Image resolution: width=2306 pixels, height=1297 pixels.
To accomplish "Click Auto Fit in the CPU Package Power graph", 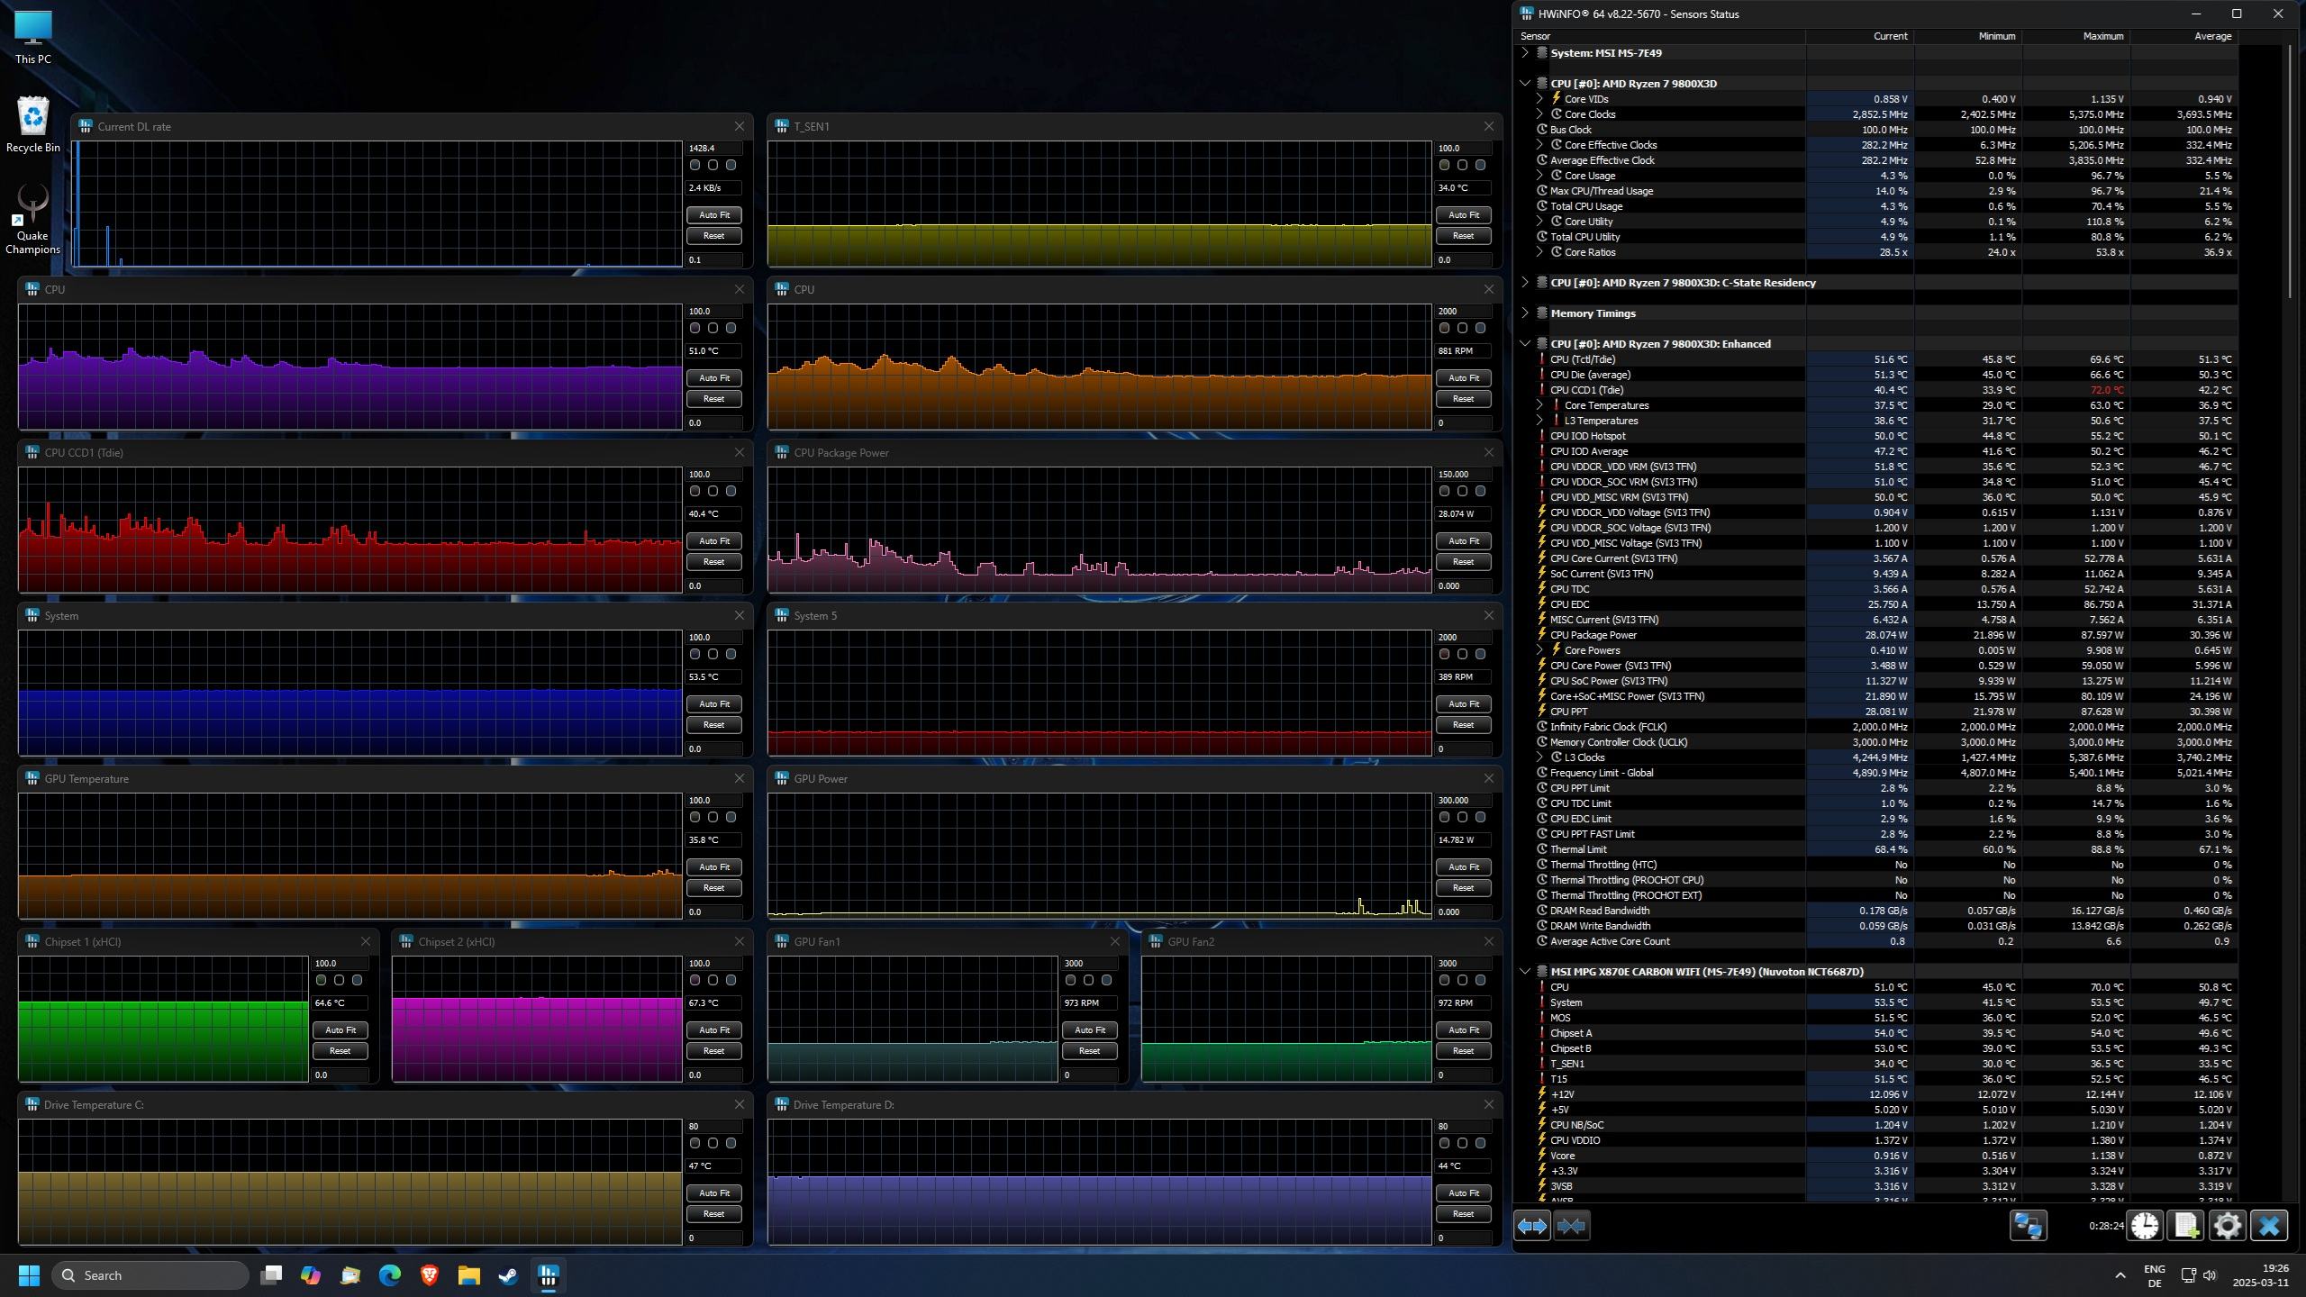I will 1463,540.
